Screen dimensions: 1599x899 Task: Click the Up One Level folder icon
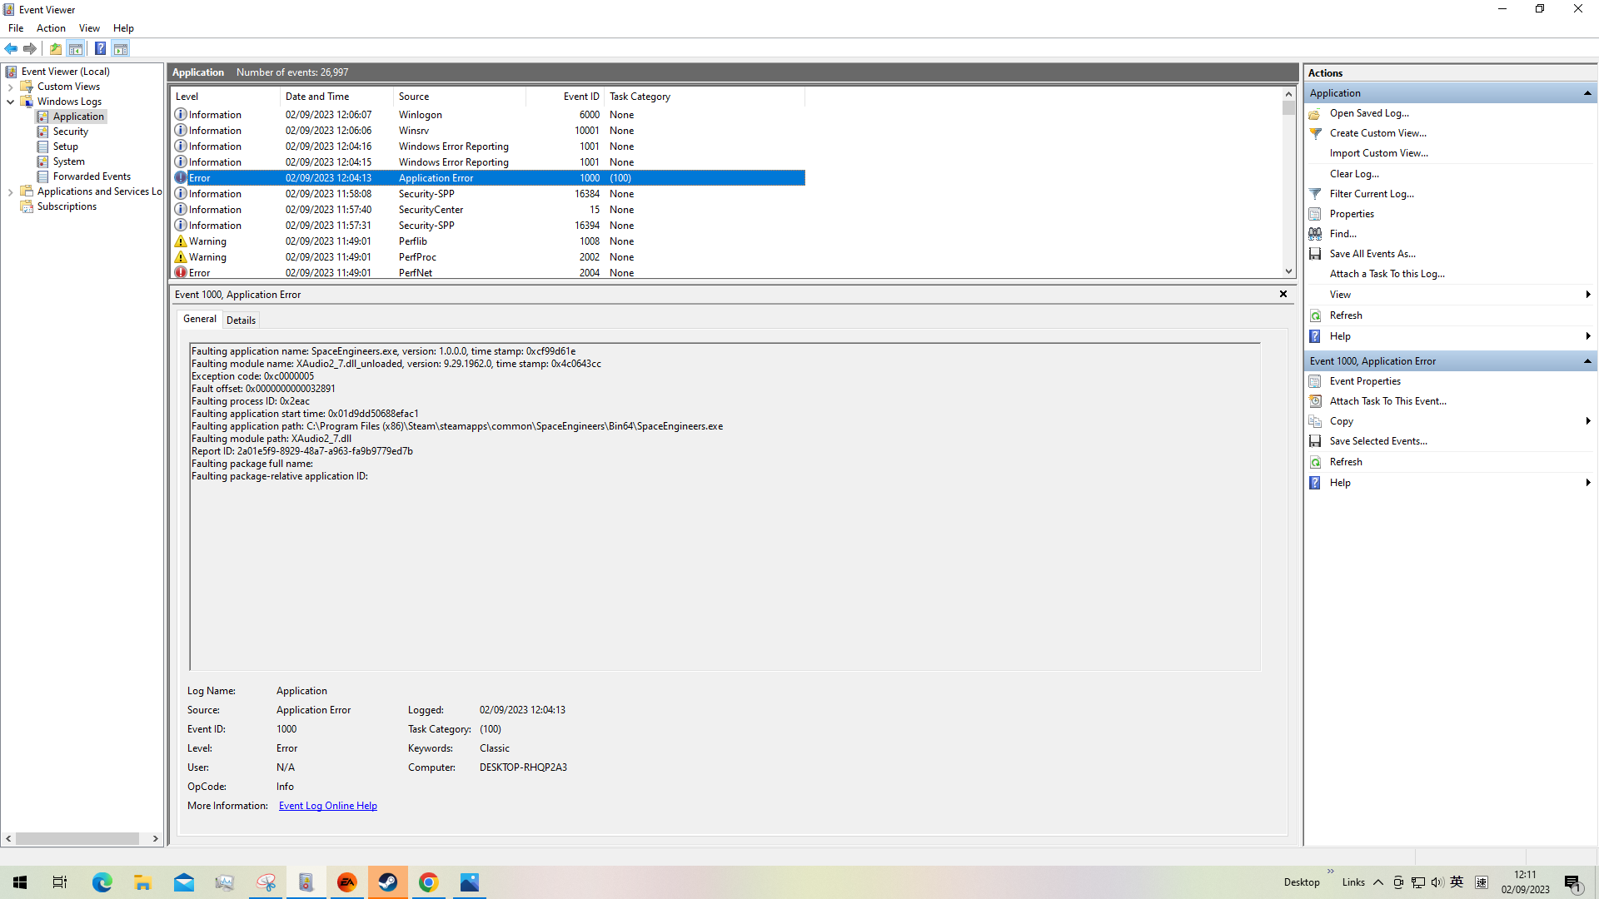coord(56,48)
